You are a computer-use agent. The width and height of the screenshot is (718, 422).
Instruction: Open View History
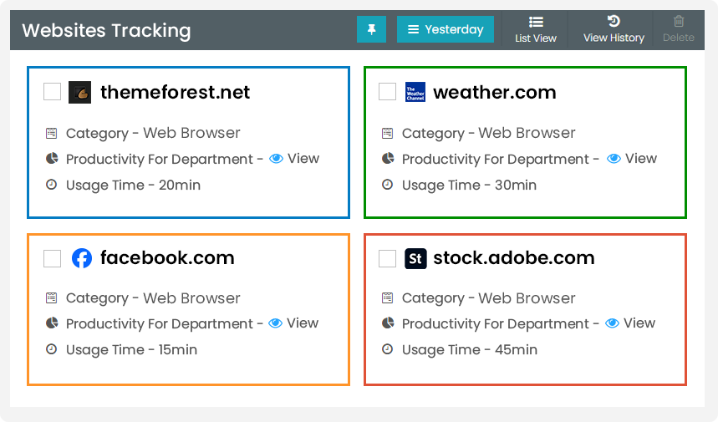pos(614,29)
